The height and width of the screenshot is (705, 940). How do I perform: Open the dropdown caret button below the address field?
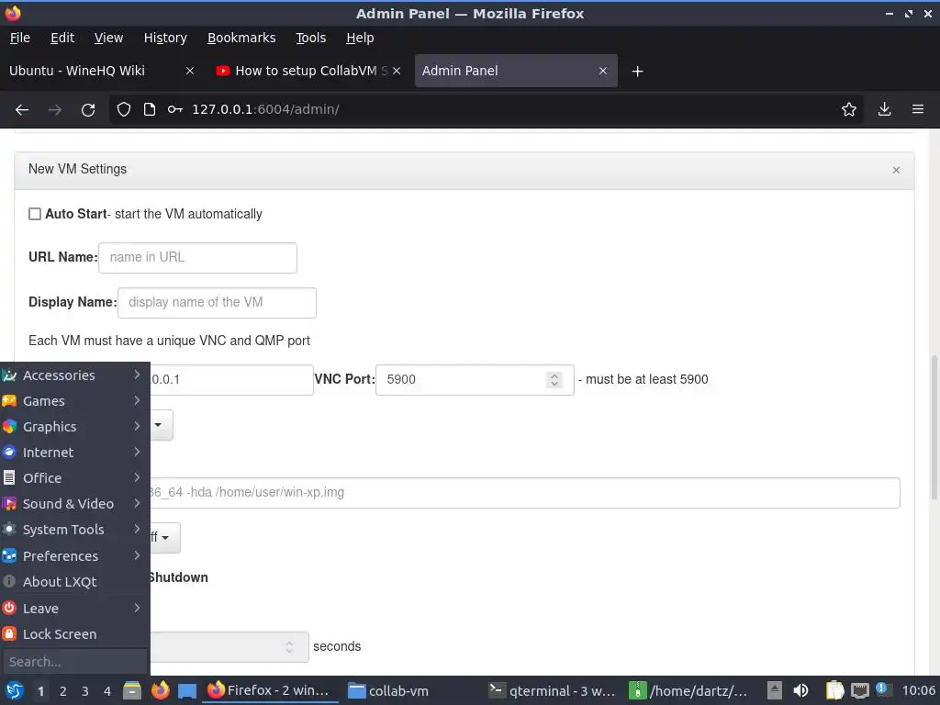(x=161, y=425)
